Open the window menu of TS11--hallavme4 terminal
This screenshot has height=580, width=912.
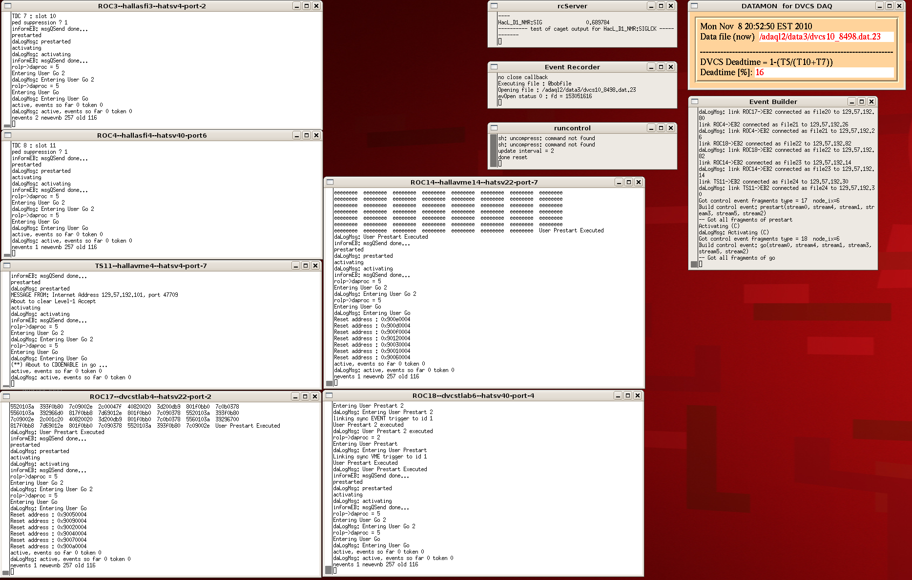7,266
